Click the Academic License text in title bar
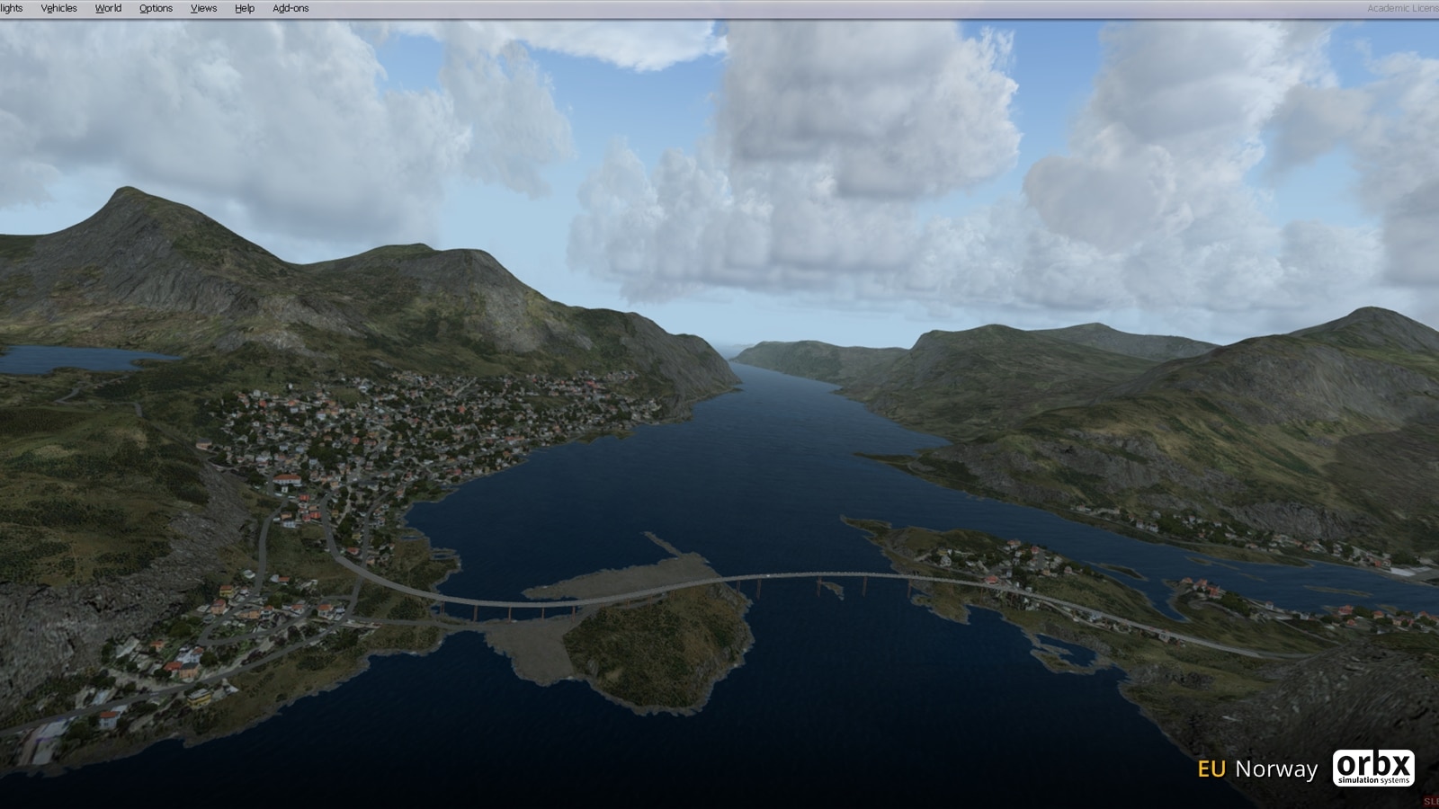Viewport: 1439px width, 809px height. pos(1401,8)
